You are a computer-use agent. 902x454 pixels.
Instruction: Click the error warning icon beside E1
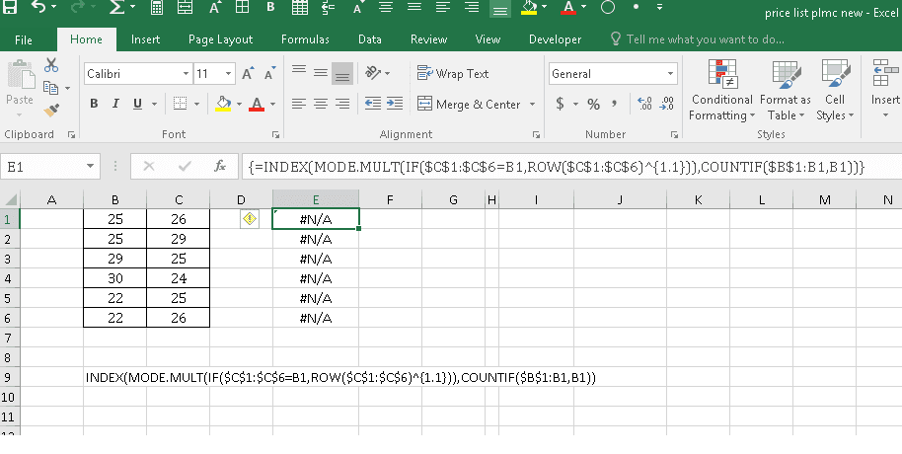(x=251, y=219)
